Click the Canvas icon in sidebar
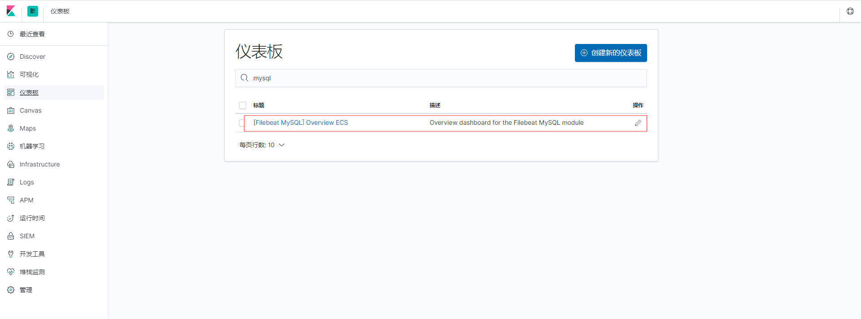 [11, 110]
